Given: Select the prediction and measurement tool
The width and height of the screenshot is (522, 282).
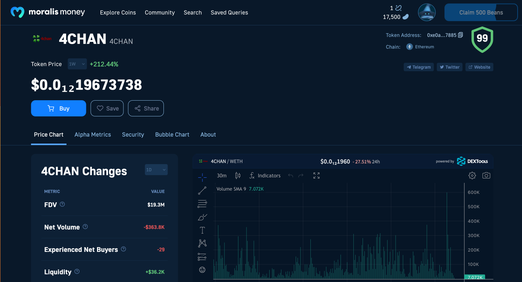Looking at the screenshot, I should click(202, 257).
